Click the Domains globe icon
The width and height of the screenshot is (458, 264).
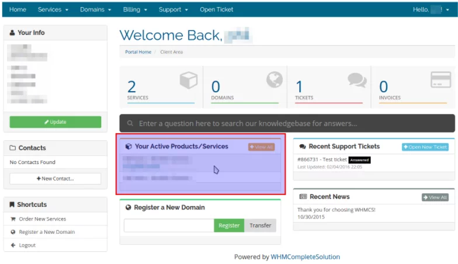(274, 80)
